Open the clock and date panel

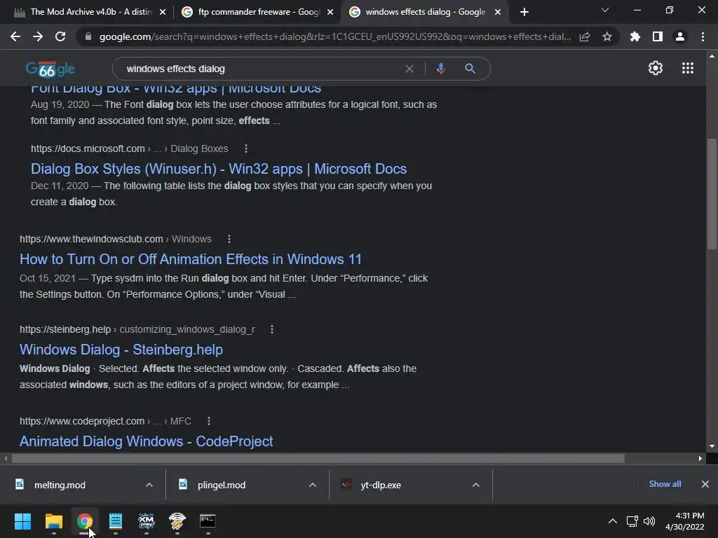point(685,521)
